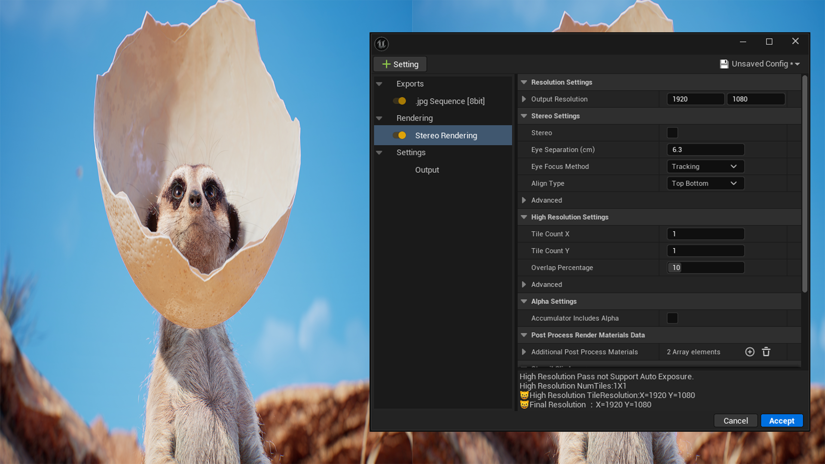Enable the Stereo checkbox
This screenshot has width=825, height=464.
tap(672, 133)
